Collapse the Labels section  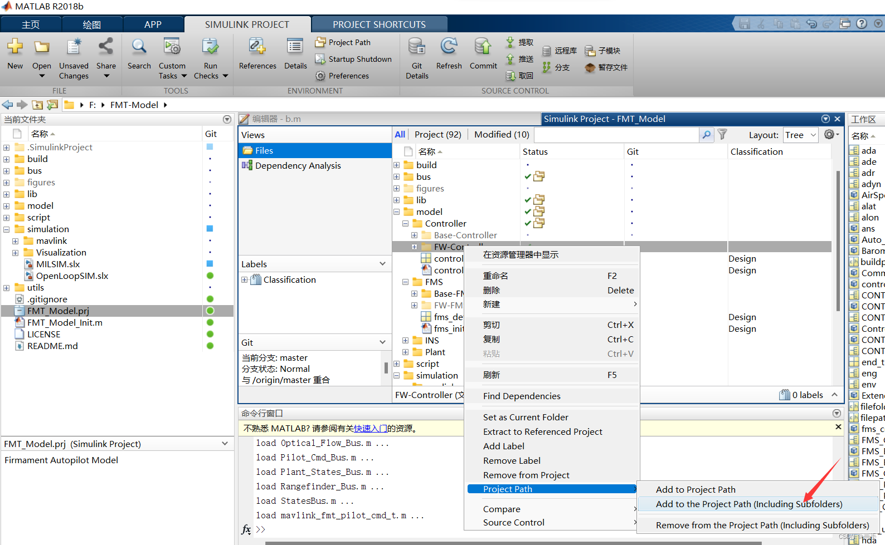pos(382,264)
